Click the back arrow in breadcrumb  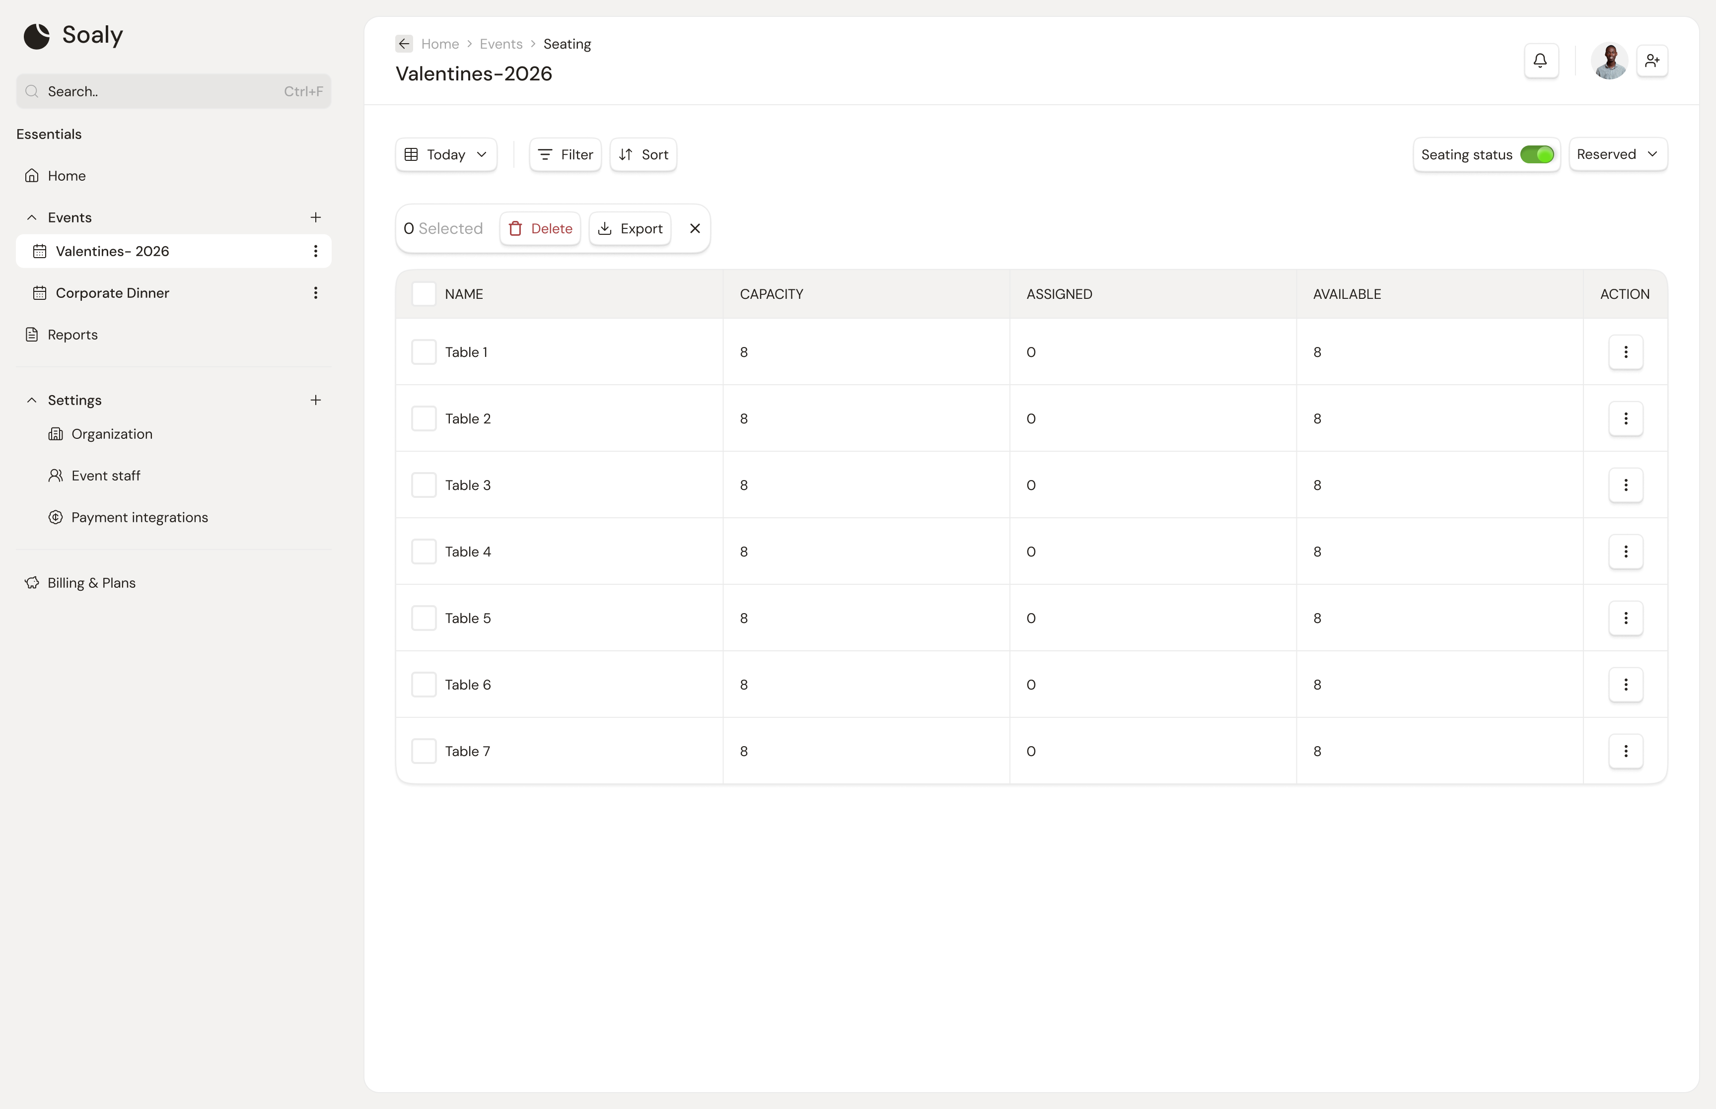click(404, 44)
